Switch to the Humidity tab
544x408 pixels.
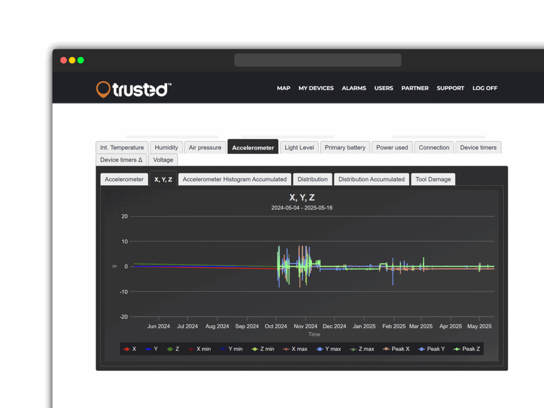[166, 148]
